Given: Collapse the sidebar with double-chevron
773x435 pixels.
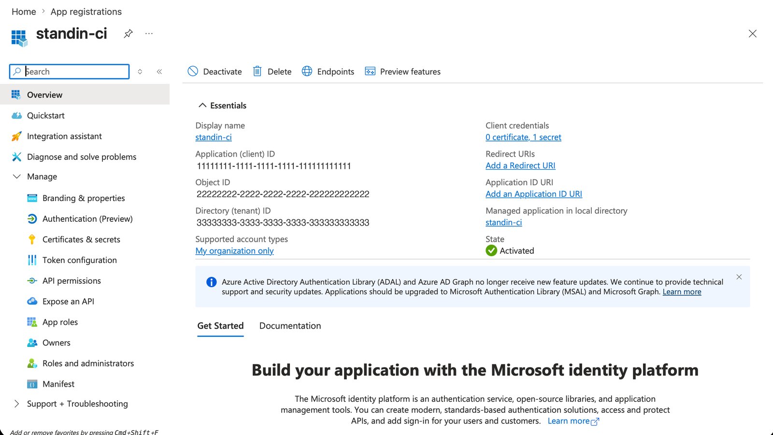Looking at the screenshot, I should (x=159, y=72).
